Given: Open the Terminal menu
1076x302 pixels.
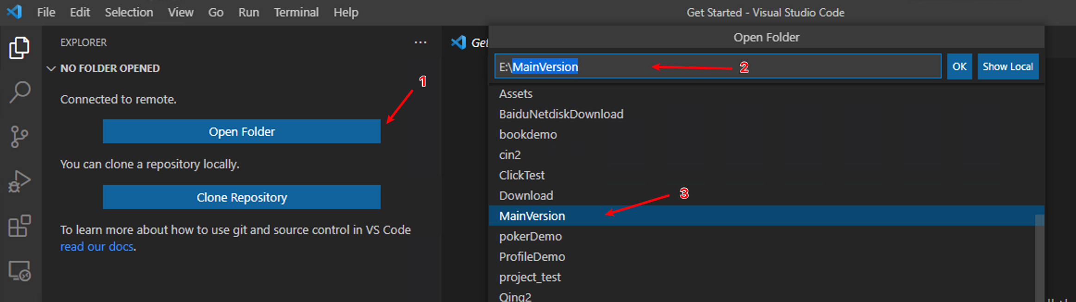Looking at the screenshot, I should [296, 13].
